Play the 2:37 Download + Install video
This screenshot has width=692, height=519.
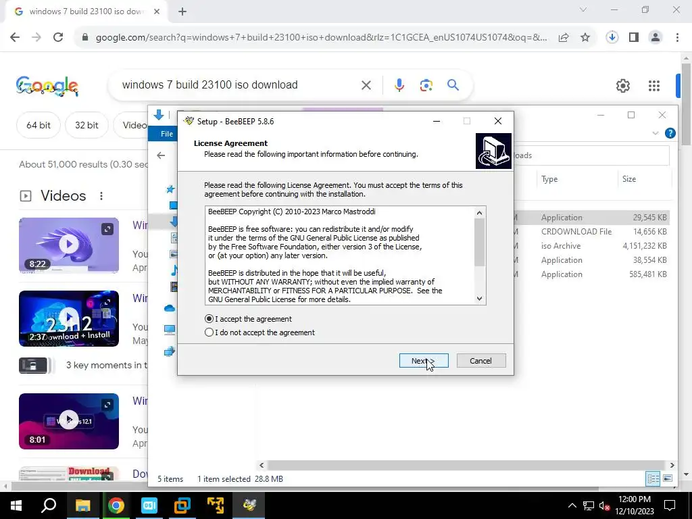point(69,318)
